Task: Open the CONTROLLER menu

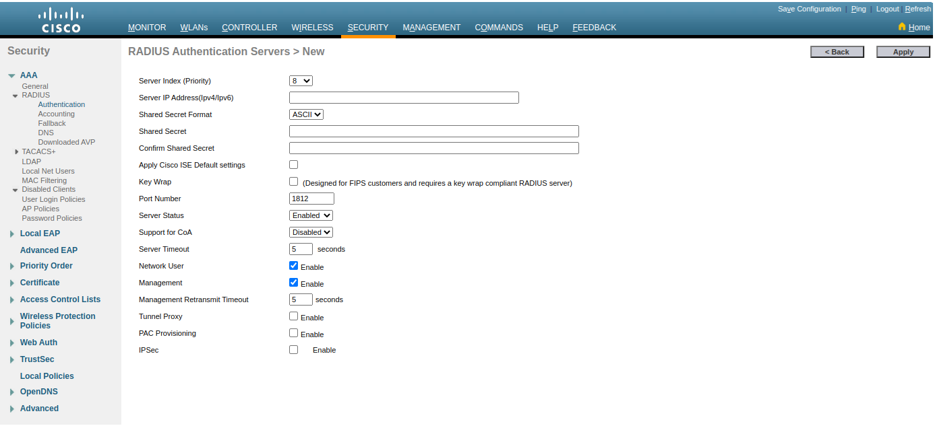Action: pyautogui.click(x=249, y=28)
